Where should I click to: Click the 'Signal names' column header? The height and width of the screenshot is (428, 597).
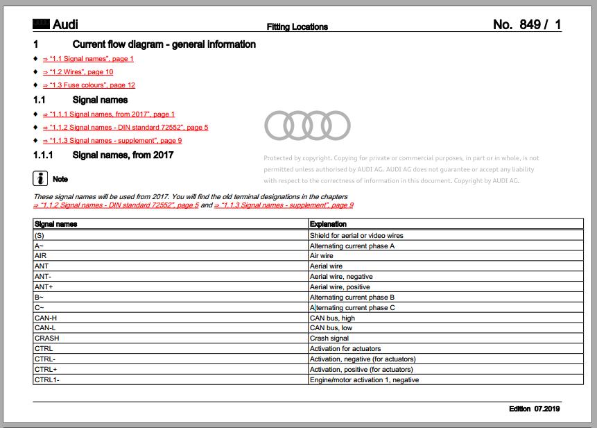click(171, 224)
